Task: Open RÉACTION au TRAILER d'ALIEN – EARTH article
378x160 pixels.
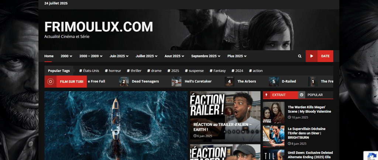Action: (223, 127)
